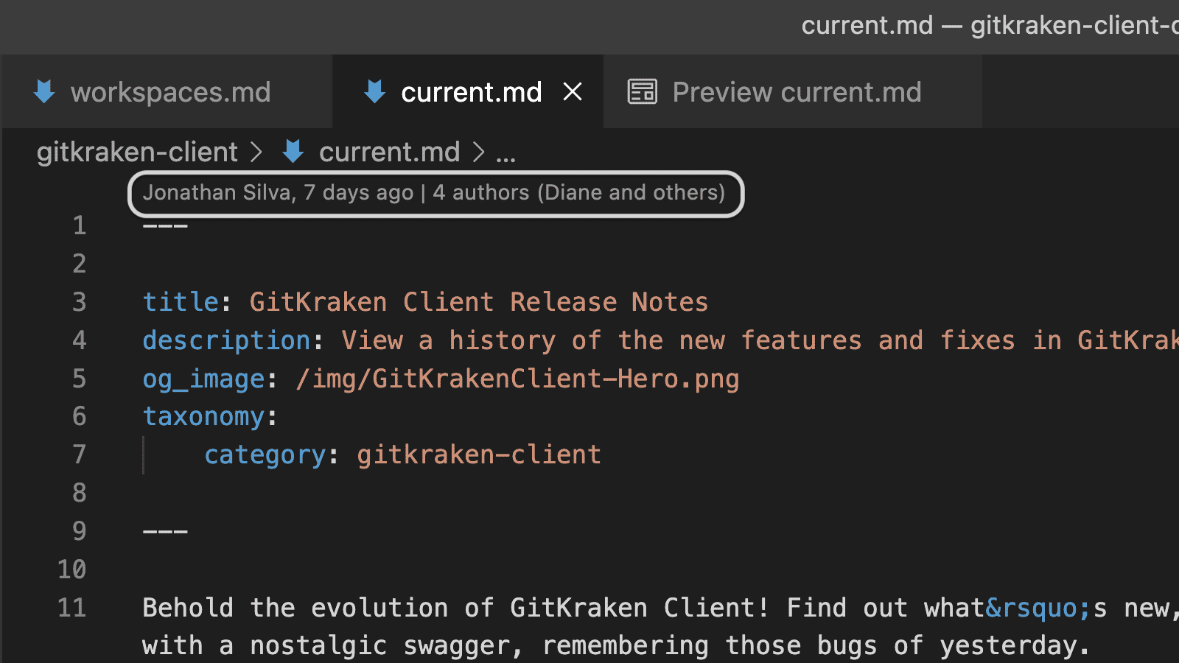Place cursor on the title: field
This screenshot has width=1179, height=663.
tap(181, 301)
